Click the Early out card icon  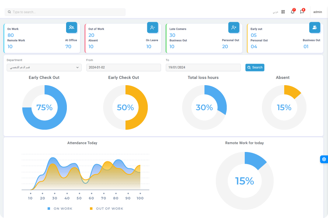click(315, 27)
